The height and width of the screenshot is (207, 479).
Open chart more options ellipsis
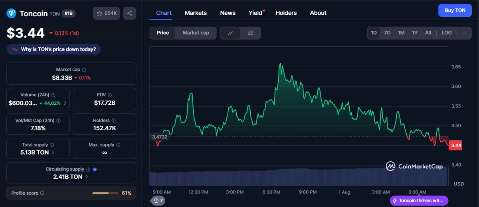pyautogui.click(x=465, y=33)
